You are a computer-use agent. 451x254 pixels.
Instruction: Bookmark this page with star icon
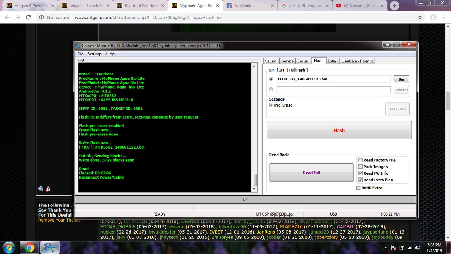pos(420,17)
